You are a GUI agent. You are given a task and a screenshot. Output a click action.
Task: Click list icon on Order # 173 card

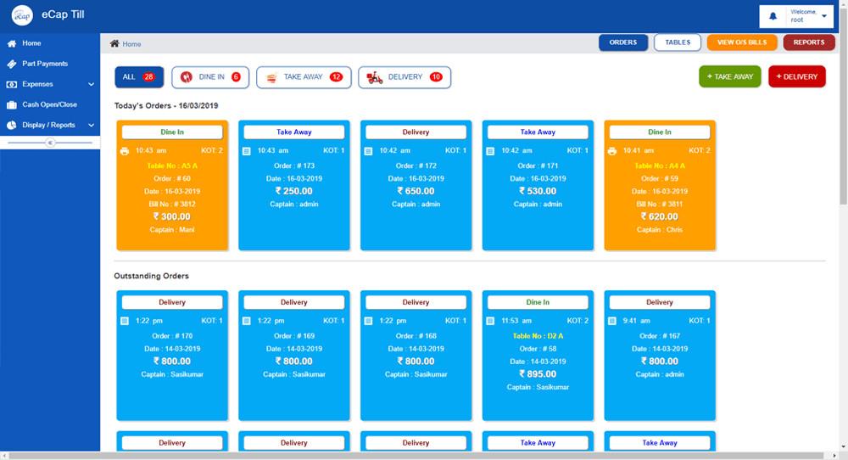point(247,151)
